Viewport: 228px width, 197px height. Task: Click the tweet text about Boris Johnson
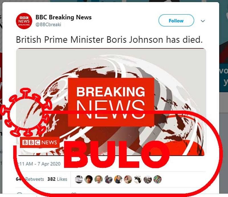coord(109,40)
